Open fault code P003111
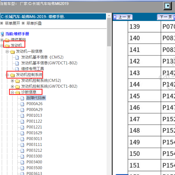 (34, 144)
